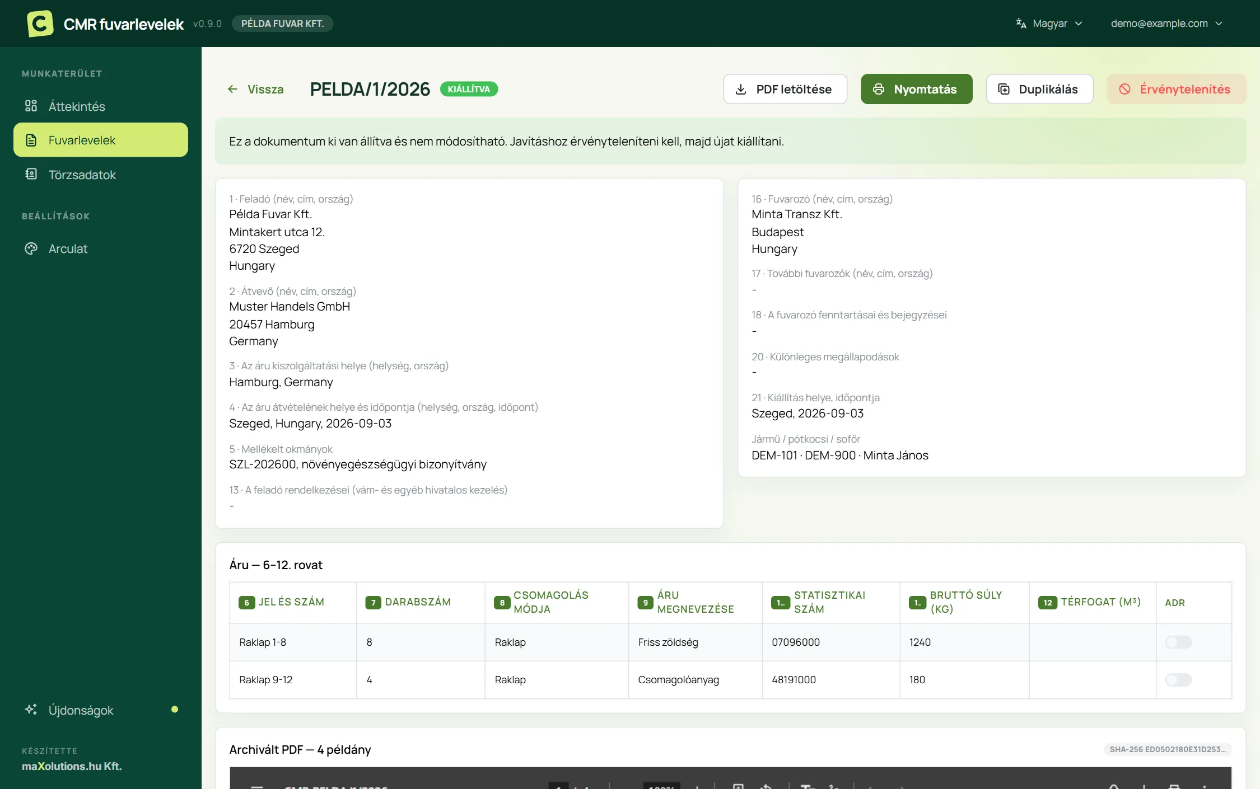Image resolution: width=1260 pixels, height=789 pixels.
Task: Click the Újdonságok sparkle icon
Action: (x=31, y=710)
